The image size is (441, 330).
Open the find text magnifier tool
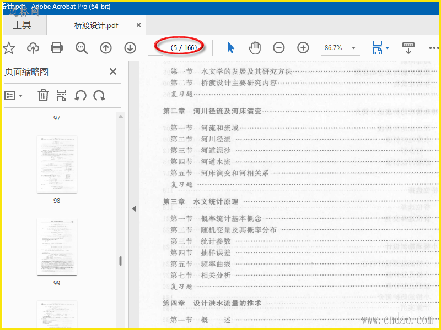click(82, 48)
